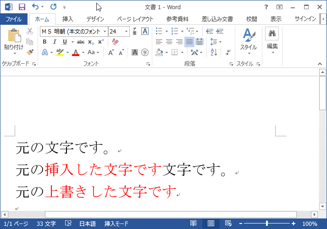The image size is (327, 229).
Task: Switch to the デザイン tab
Action: [x=95, y=19]
